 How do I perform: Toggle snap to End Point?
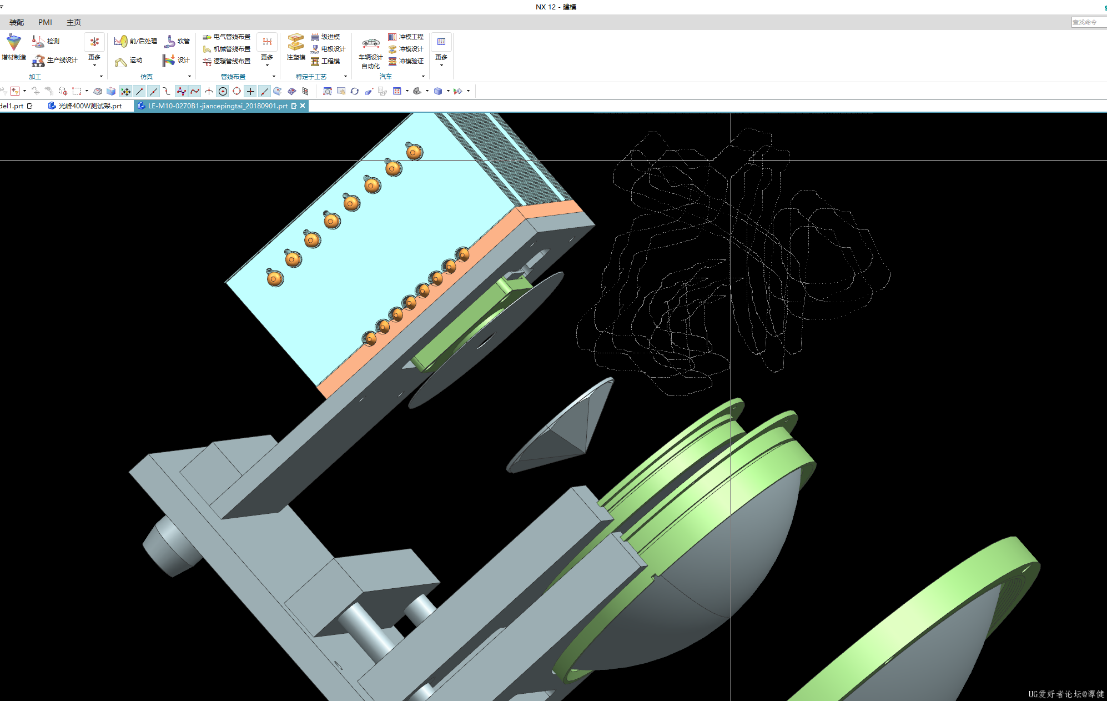coord(139,91)
